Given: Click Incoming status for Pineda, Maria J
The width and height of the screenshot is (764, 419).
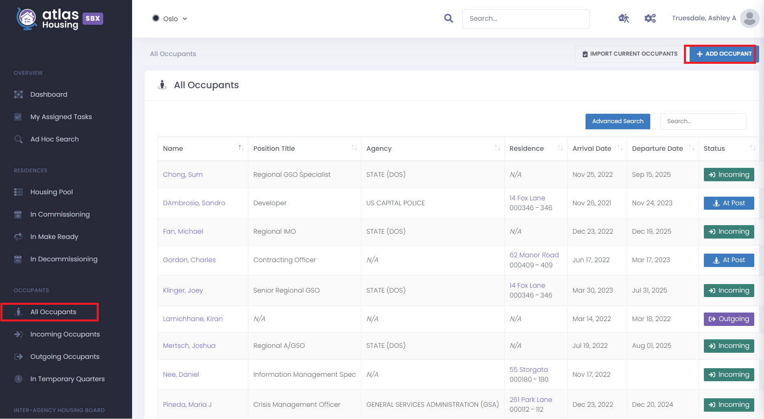Looking at the screenshot, I should click(729, 405).
